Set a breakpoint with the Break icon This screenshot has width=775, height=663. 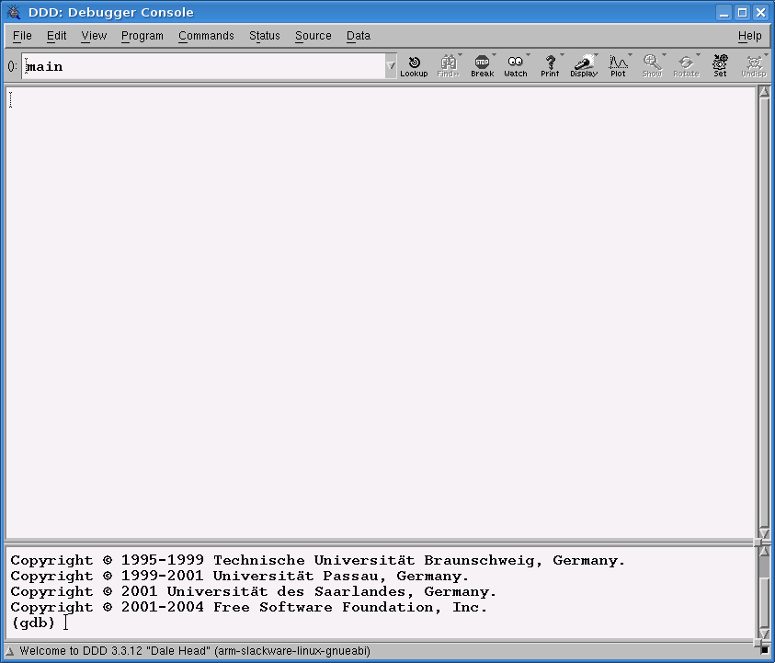tap(482, 66)
